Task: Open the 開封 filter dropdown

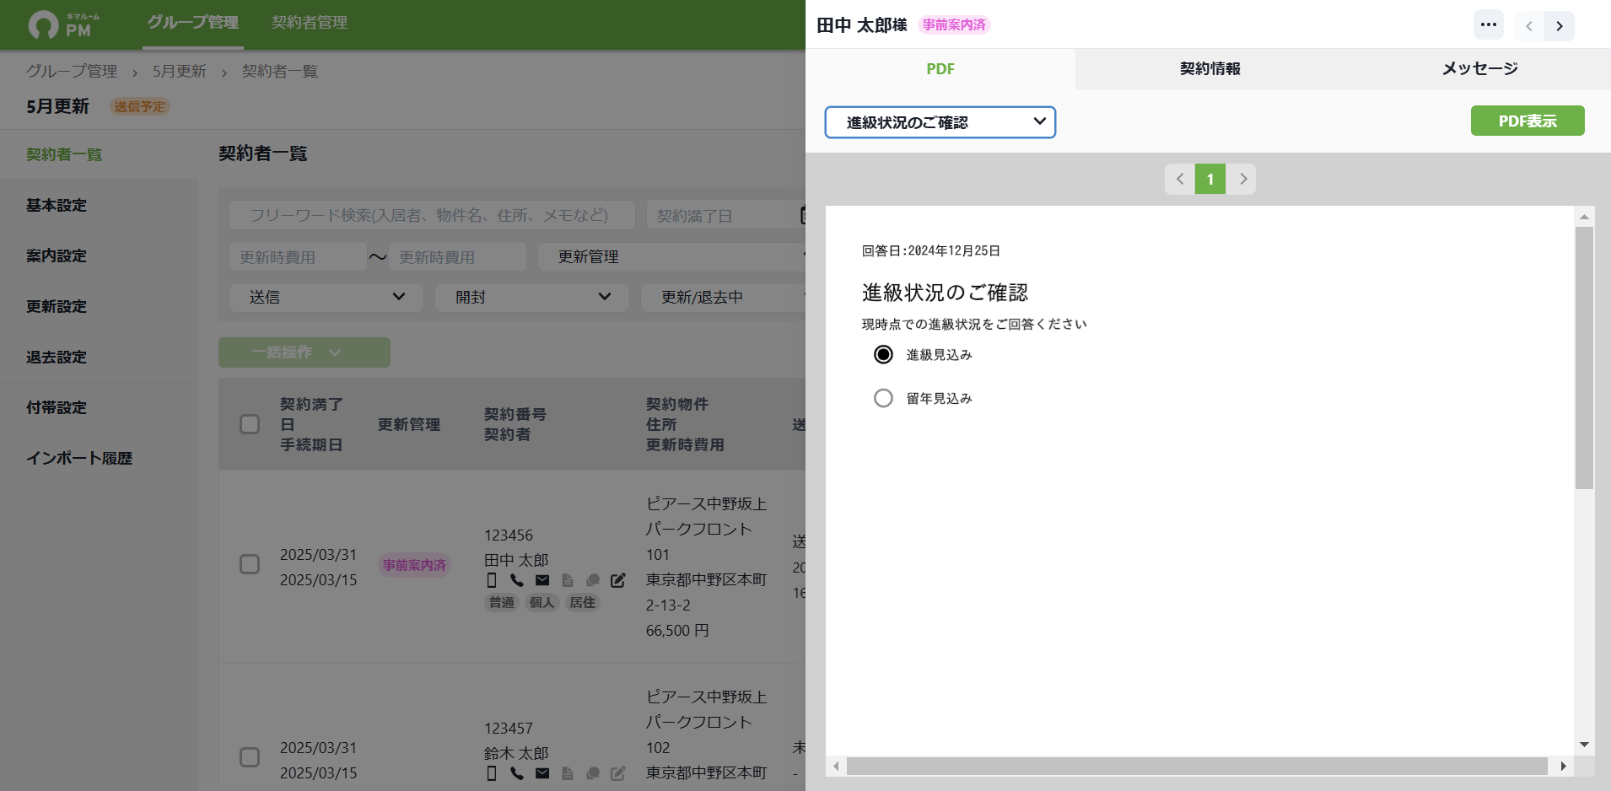Action: coord(531,297)
